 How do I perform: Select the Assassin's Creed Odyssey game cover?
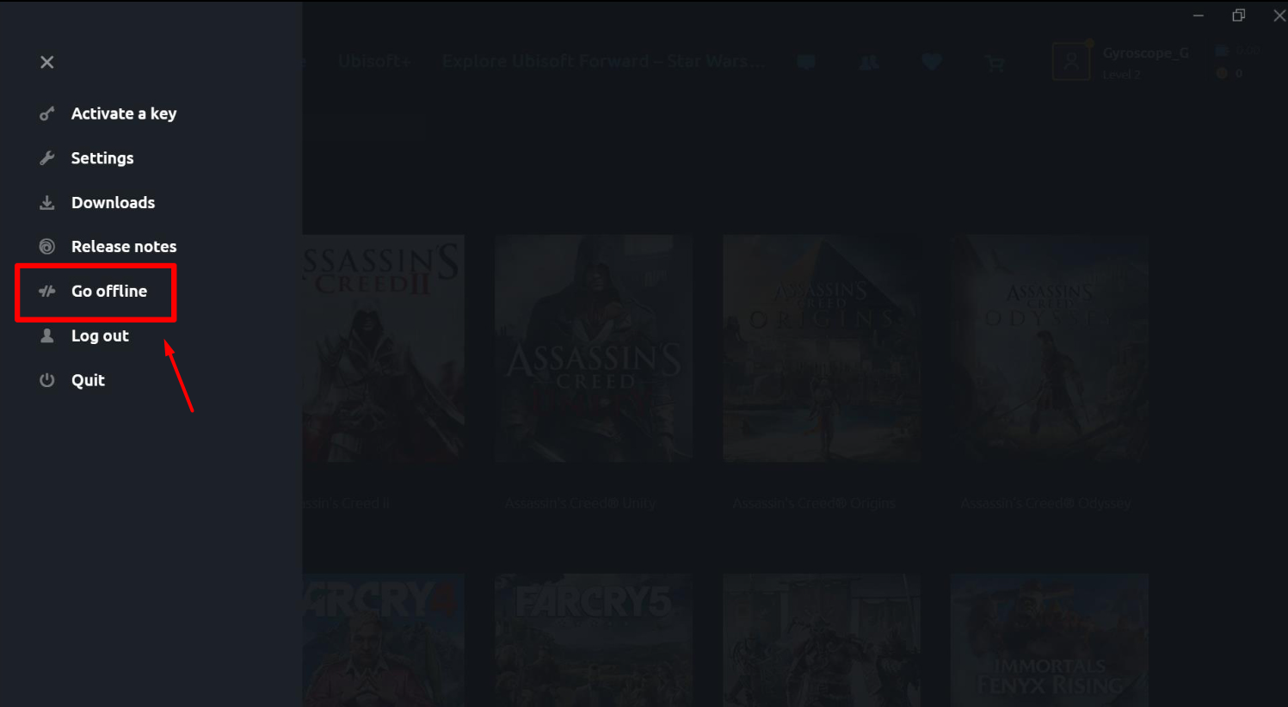click(1050, 348)
